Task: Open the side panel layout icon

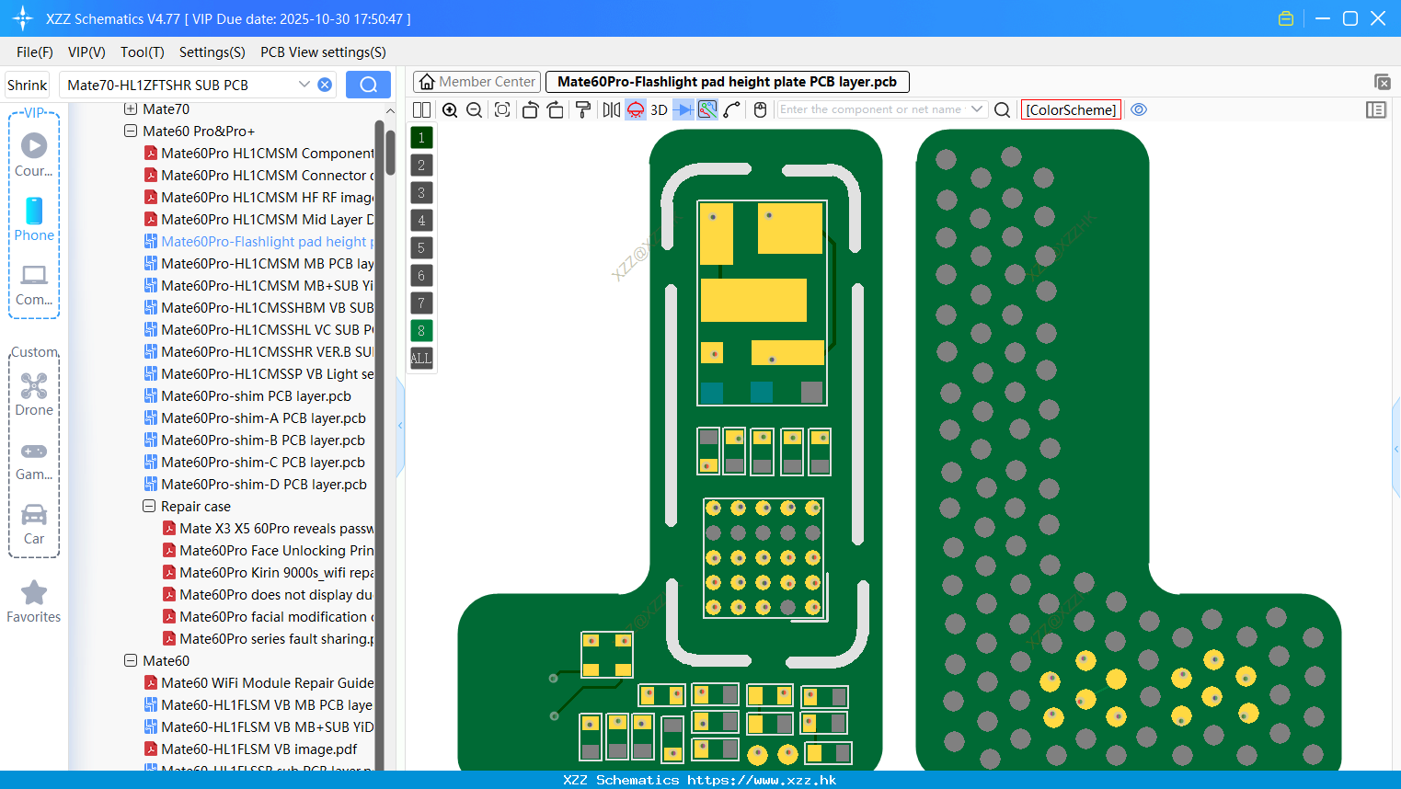Action: (1376, 109)
